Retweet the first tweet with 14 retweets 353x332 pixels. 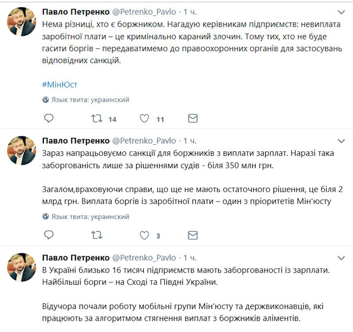[96, 119]
